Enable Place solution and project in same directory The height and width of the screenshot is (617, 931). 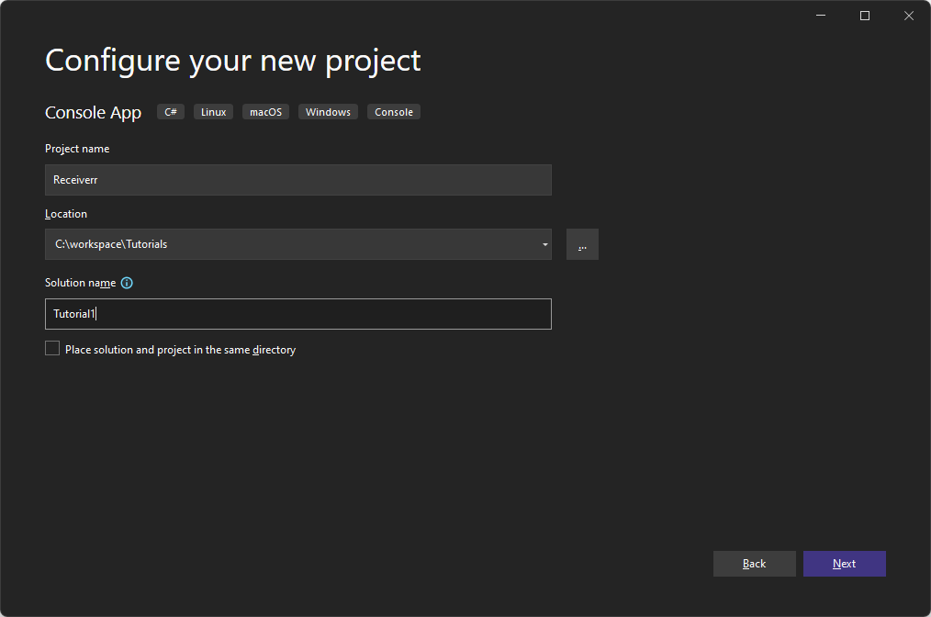[x=52, y=348]
